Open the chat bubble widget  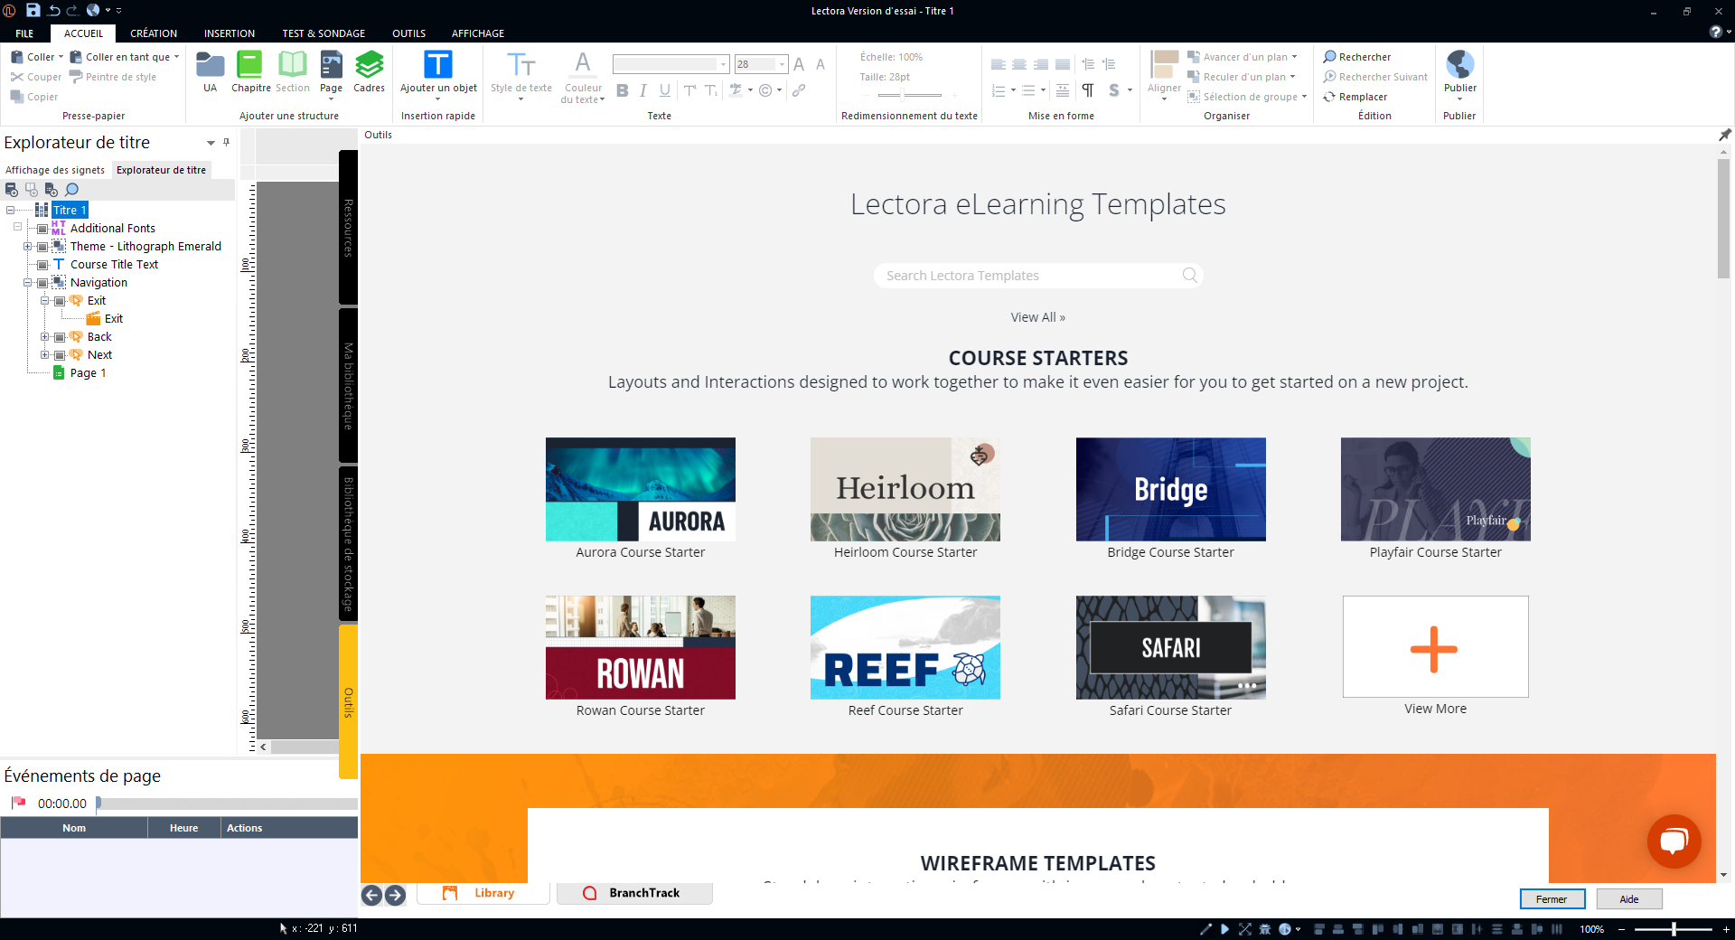1674,841
